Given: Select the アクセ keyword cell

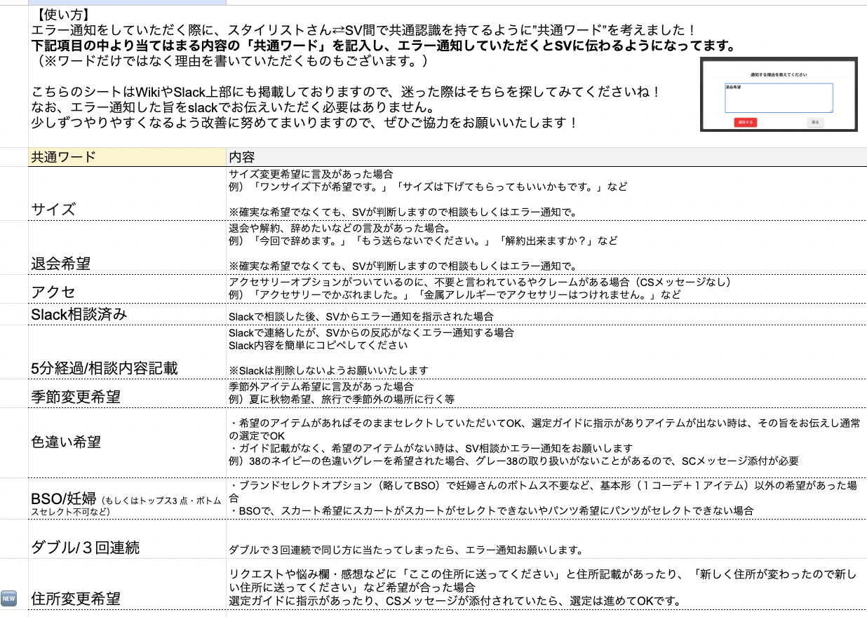Looking at the screenshot, I should (x=126, y=292).
